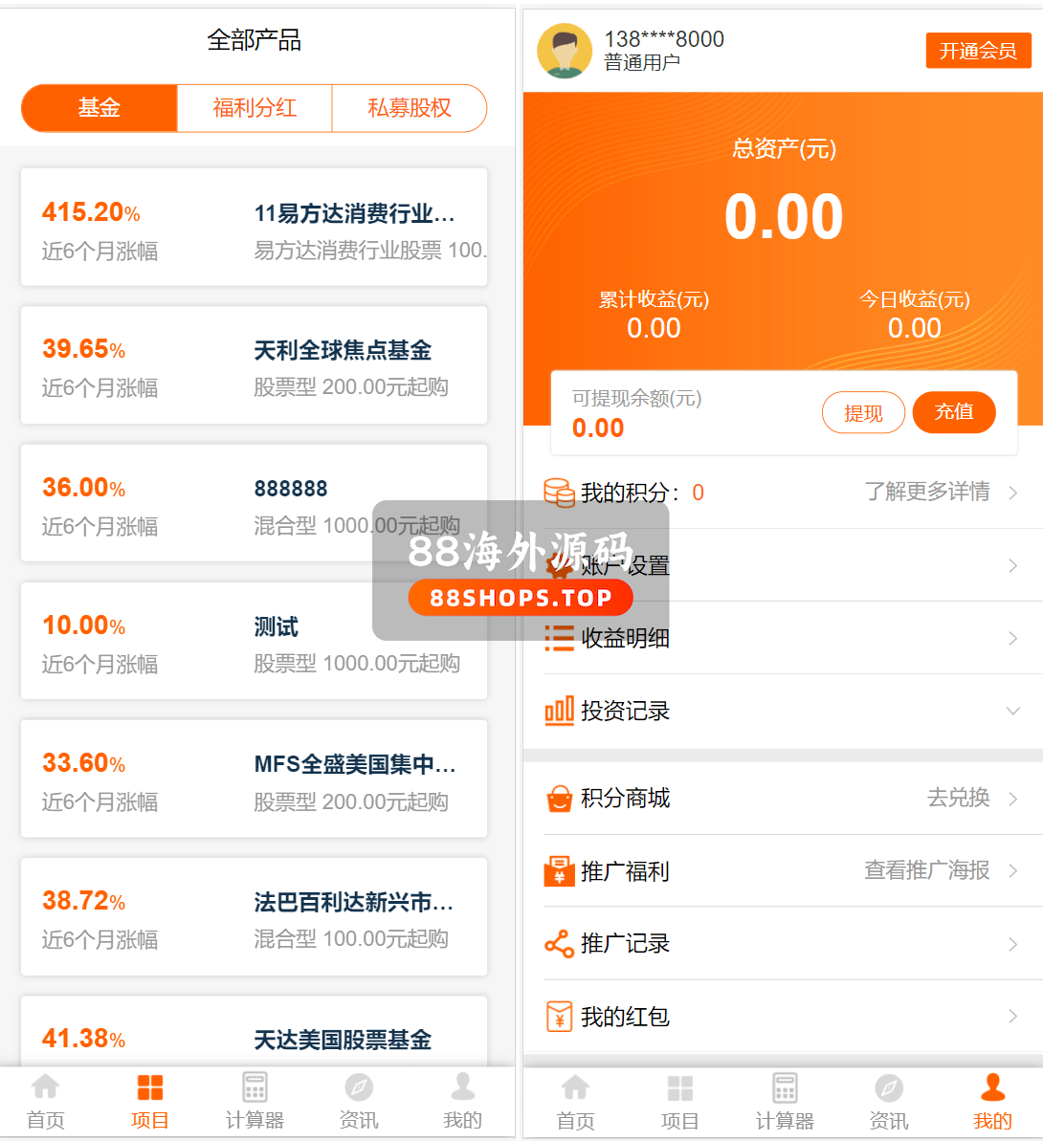Tap the user avatar profile picture

(x=565, y=51)
